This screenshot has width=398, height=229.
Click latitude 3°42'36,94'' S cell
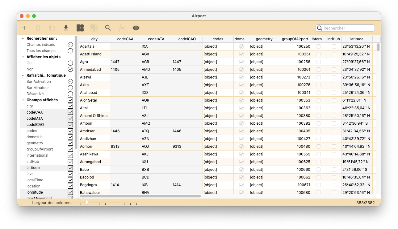pyautogui.click(x=357, y=123)
